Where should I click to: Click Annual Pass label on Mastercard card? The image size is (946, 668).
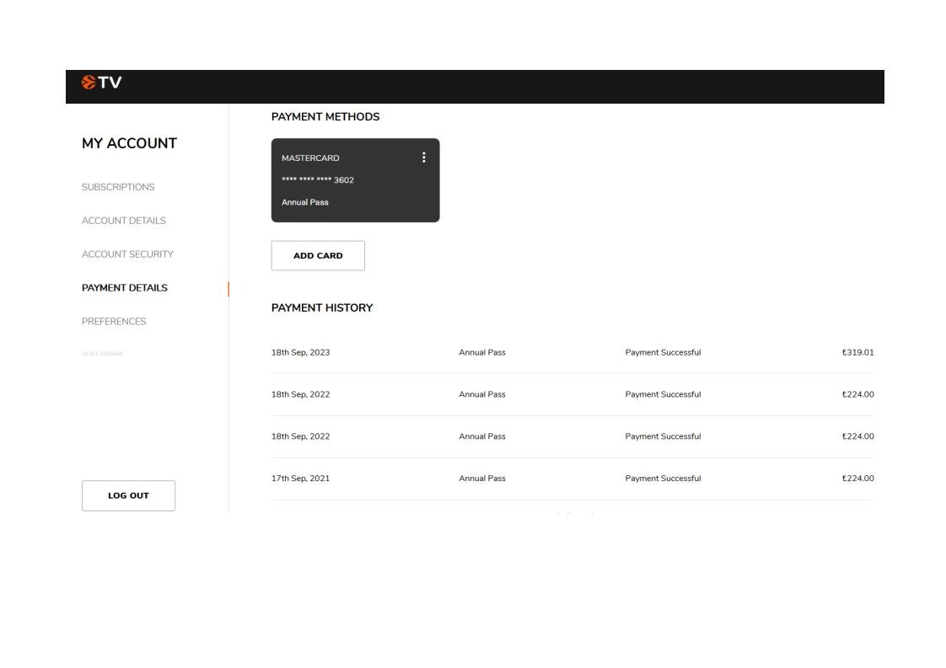click(x=305, y=202)
